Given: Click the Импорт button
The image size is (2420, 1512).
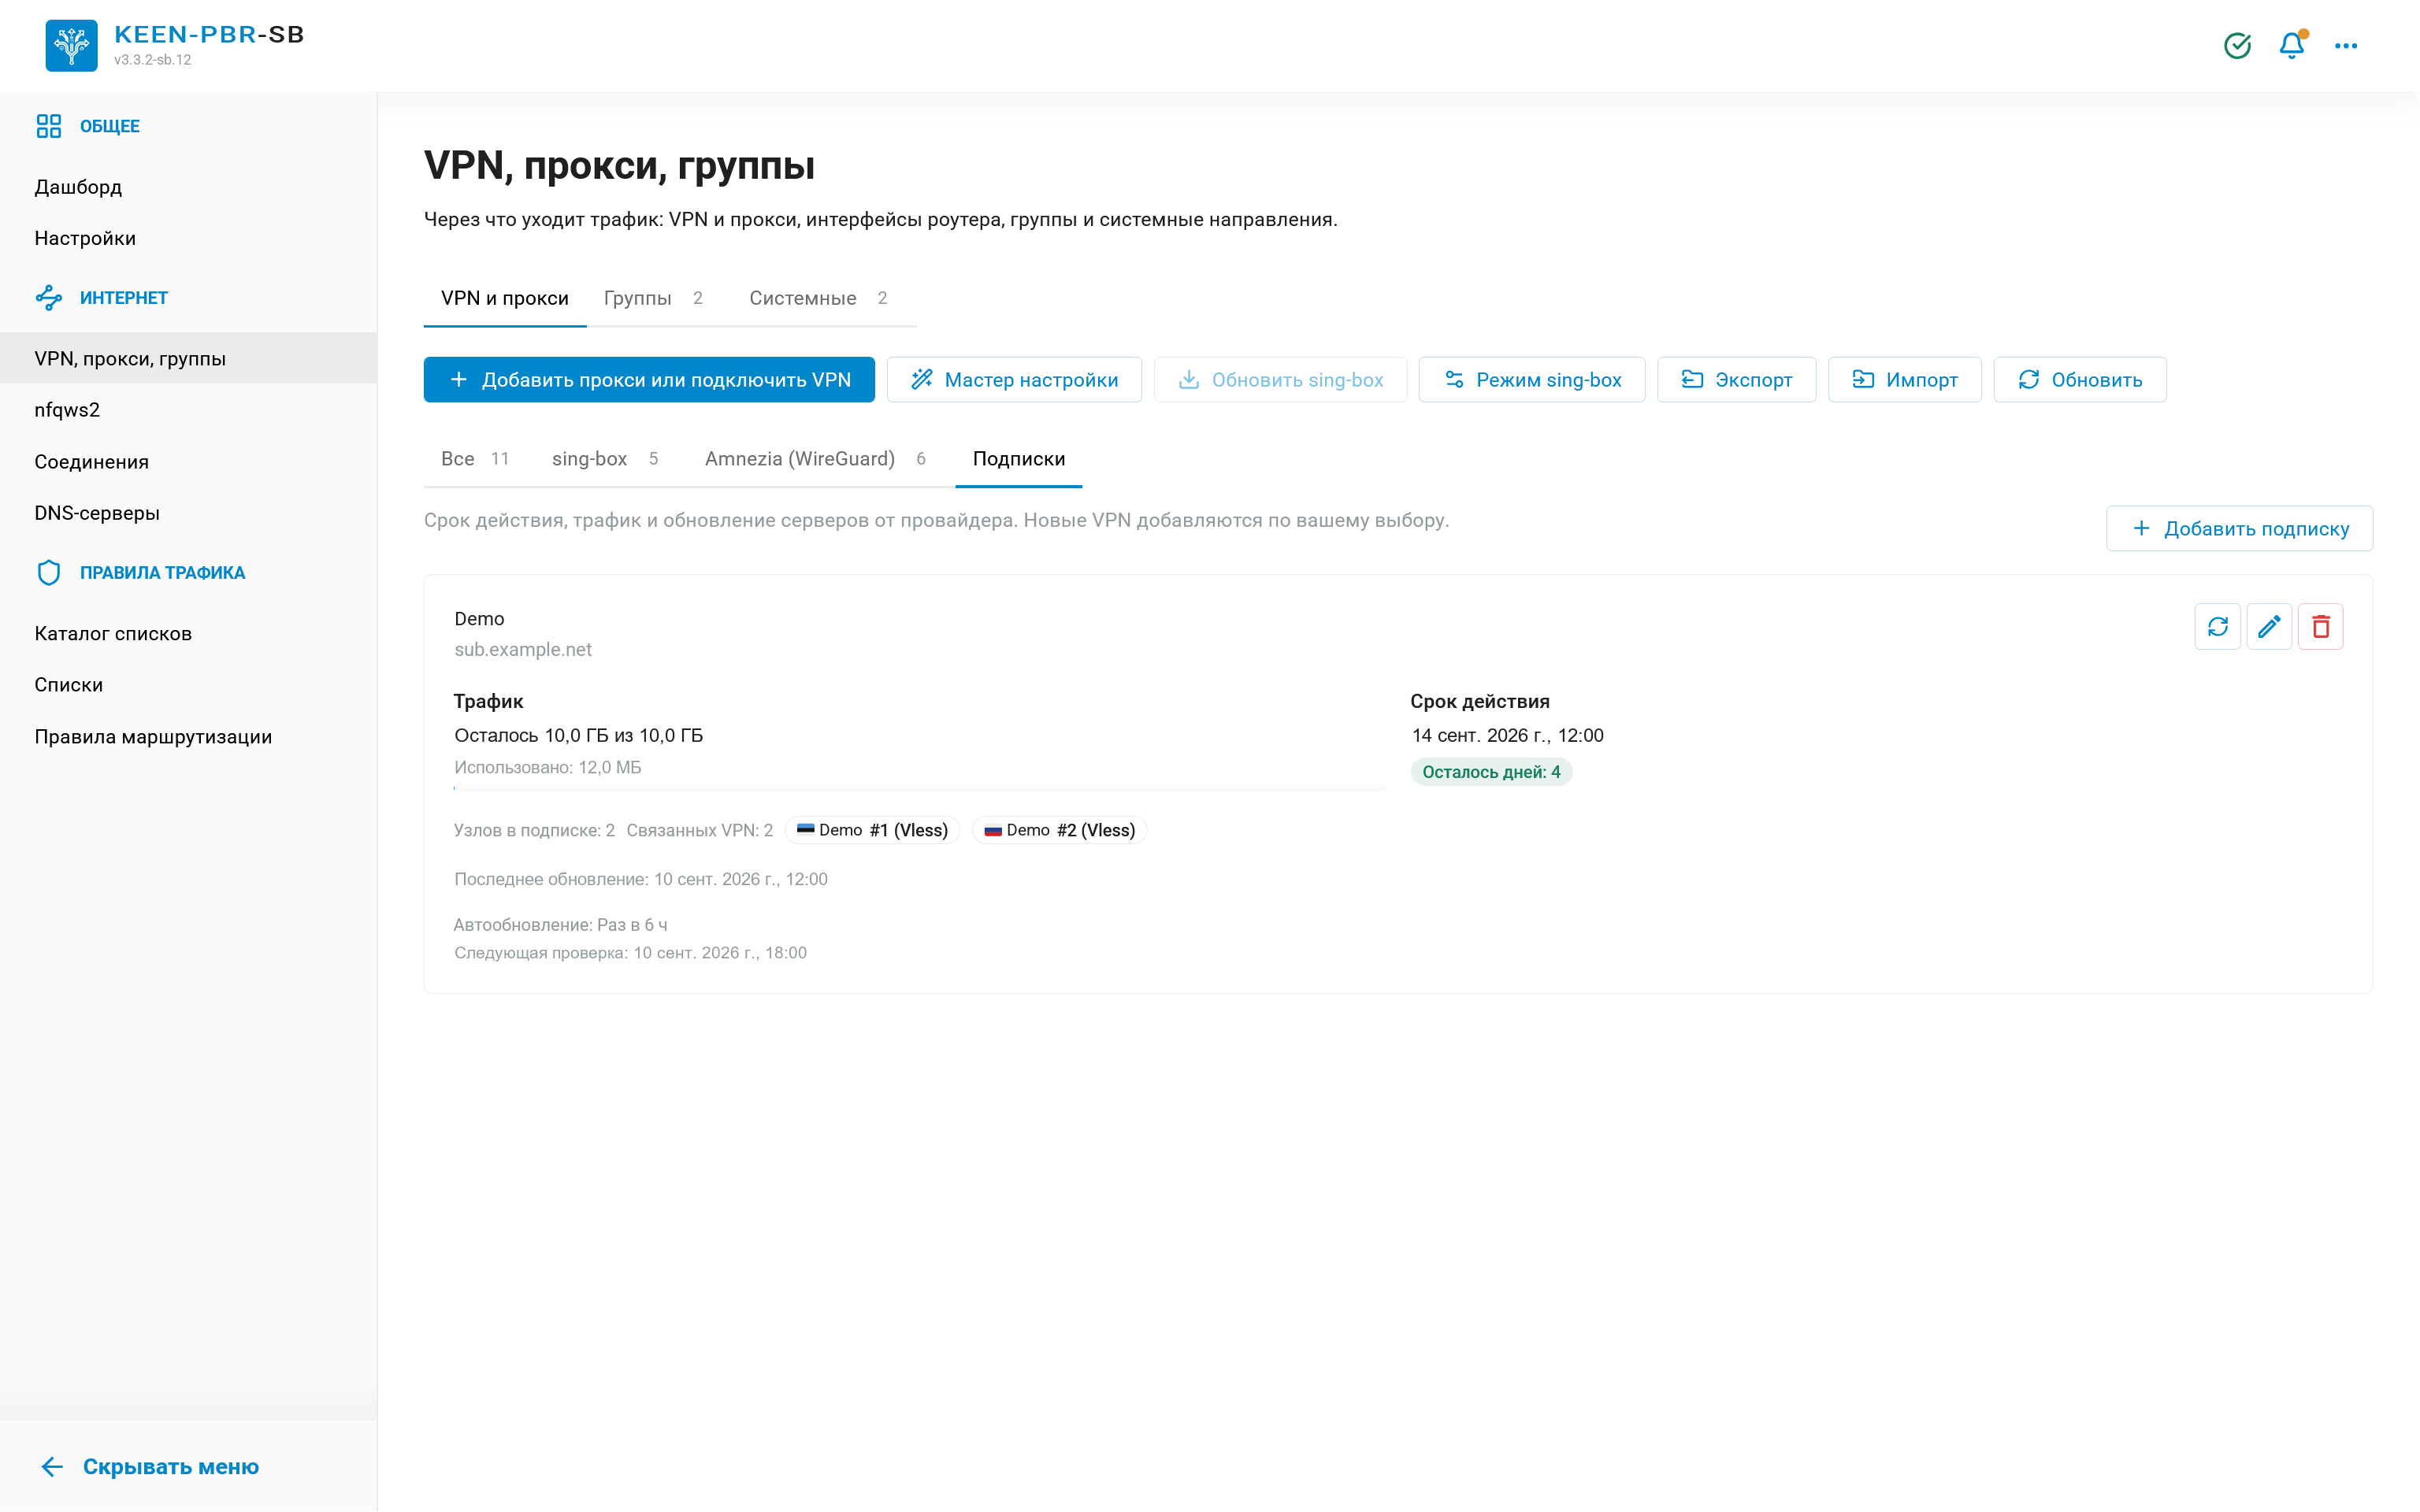Looking at the screenshot, I should (1904, 380).
